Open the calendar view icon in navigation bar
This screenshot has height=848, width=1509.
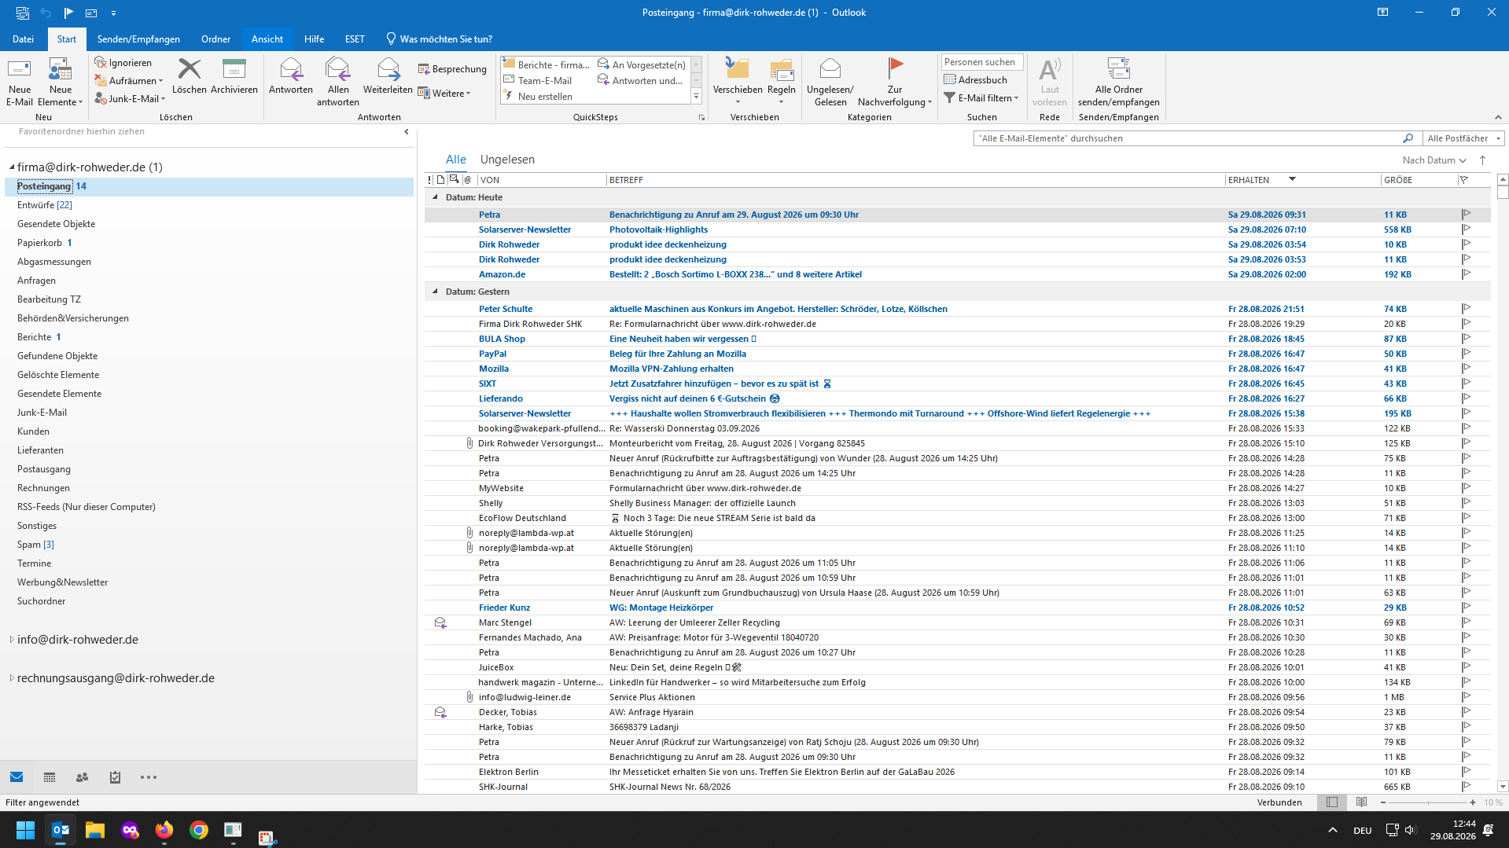pos(50,777)
